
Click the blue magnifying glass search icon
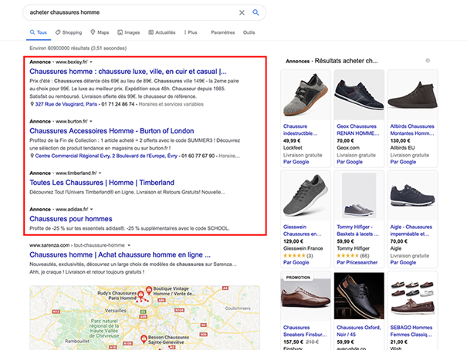[x=255, y=12]
